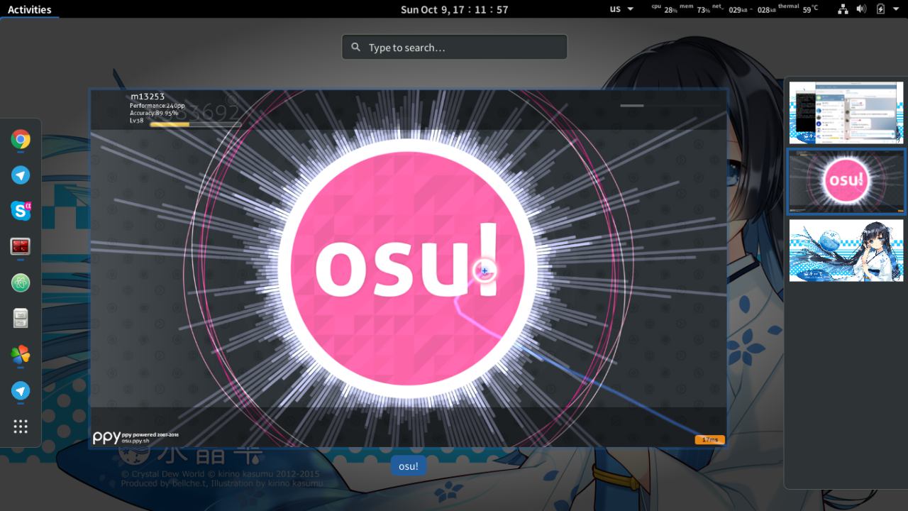Click the ppy logo in osu! window
The width and height of the screenshot is (908, 511).
(106, 437)
